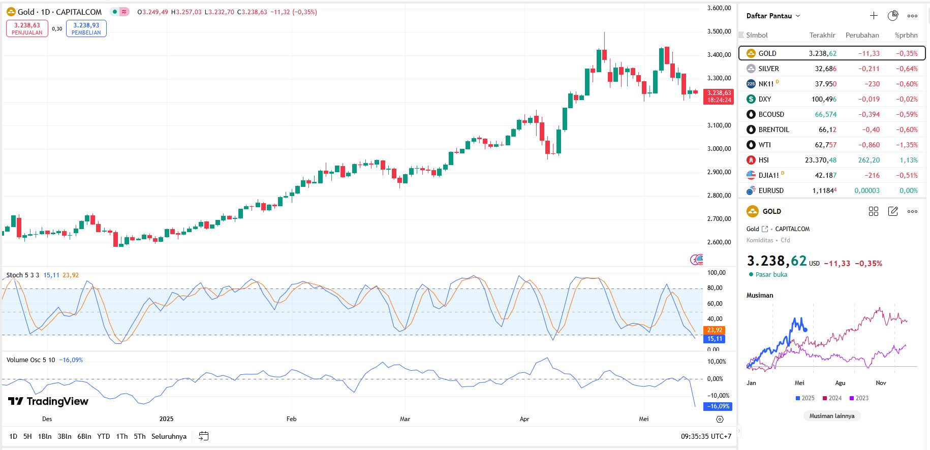Click the chart settings gear on time axis
This screenshot has height=450, width=930.
720,419
